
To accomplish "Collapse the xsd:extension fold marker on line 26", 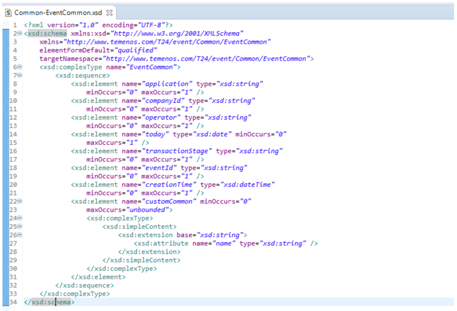I will click(20, 235).
